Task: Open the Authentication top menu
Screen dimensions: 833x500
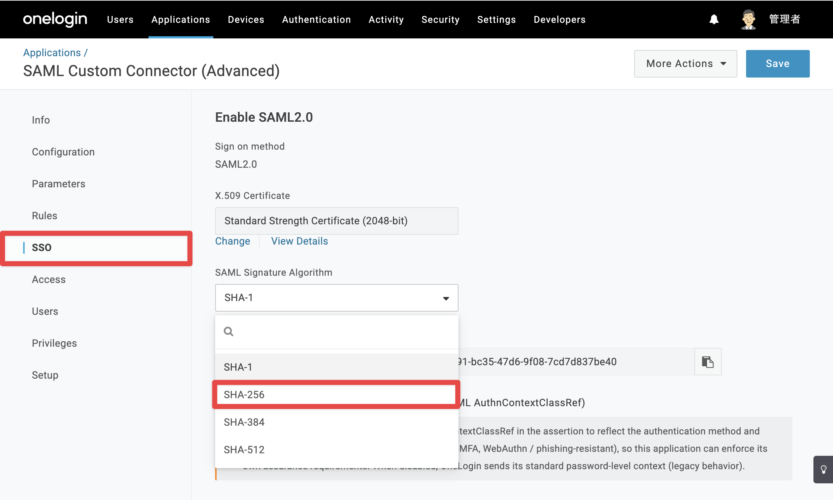Action: click(x=317, y=20)
